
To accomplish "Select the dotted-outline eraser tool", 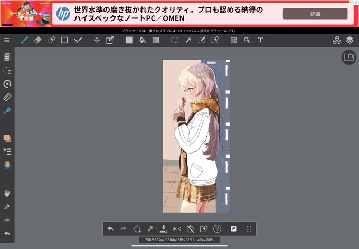I will 51,40.
